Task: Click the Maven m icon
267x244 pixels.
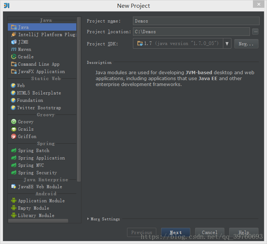Action: pos(14,49)
